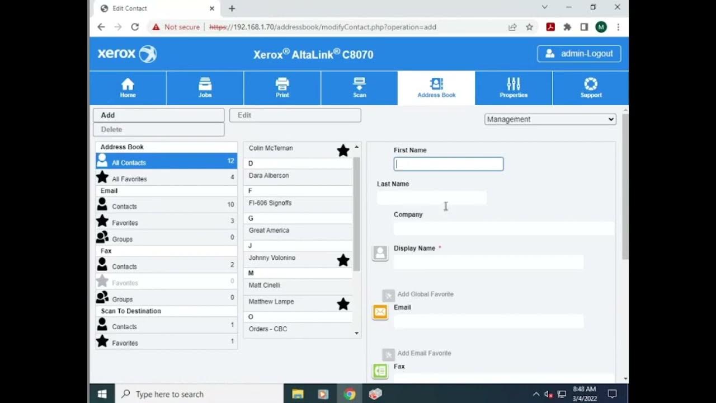Click the favorite star next to Colin McTernan
Image resolution: width=716 pixels, height=403 pixels.
pyautogui.click(x=343, y=150)
